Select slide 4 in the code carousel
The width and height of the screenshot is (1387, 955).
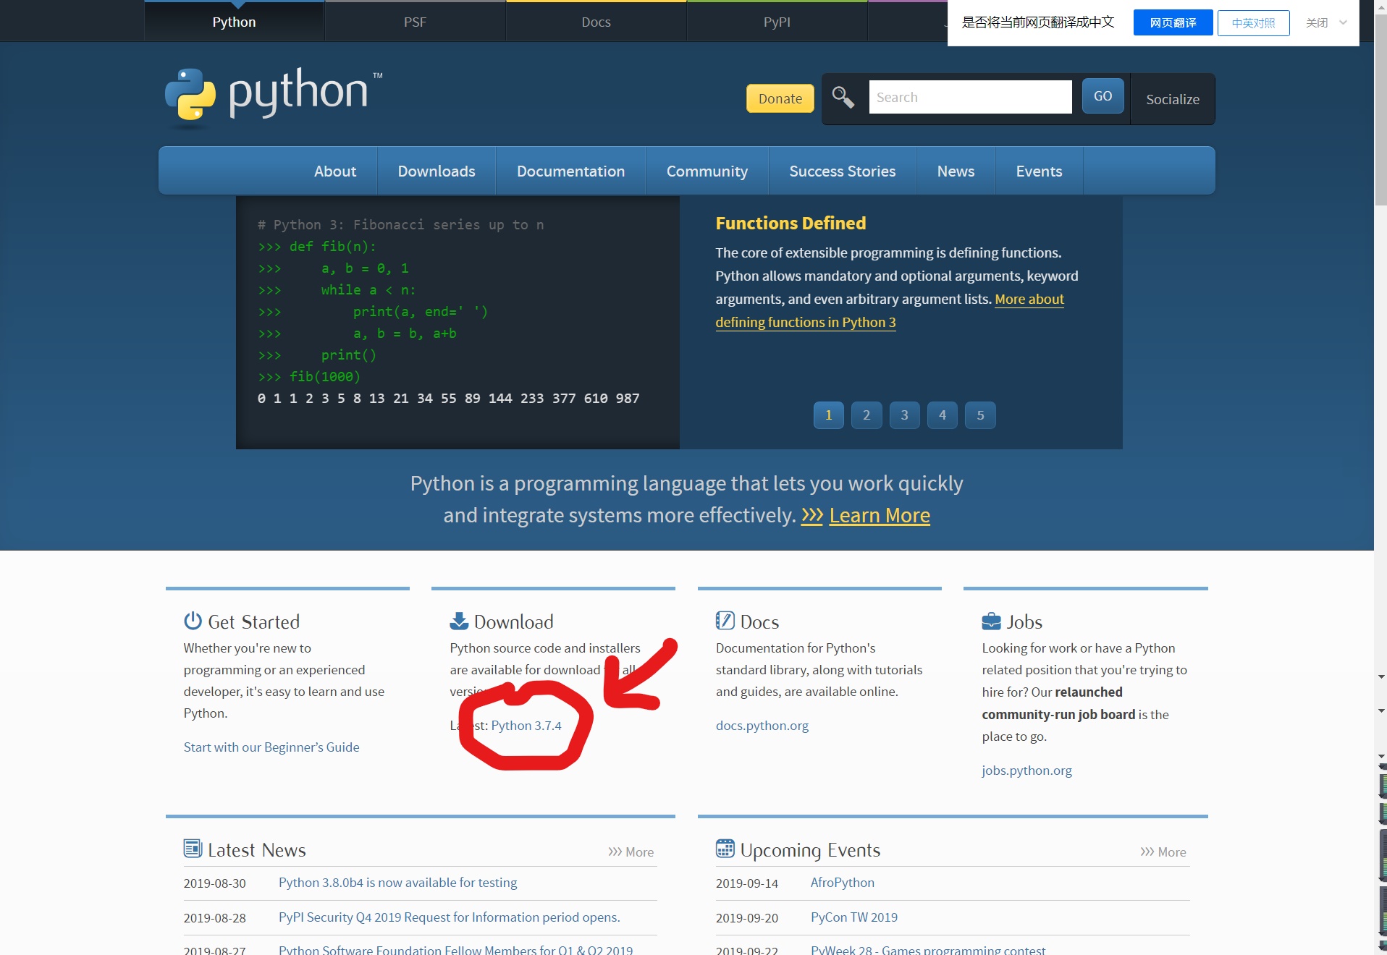(943, 415)
